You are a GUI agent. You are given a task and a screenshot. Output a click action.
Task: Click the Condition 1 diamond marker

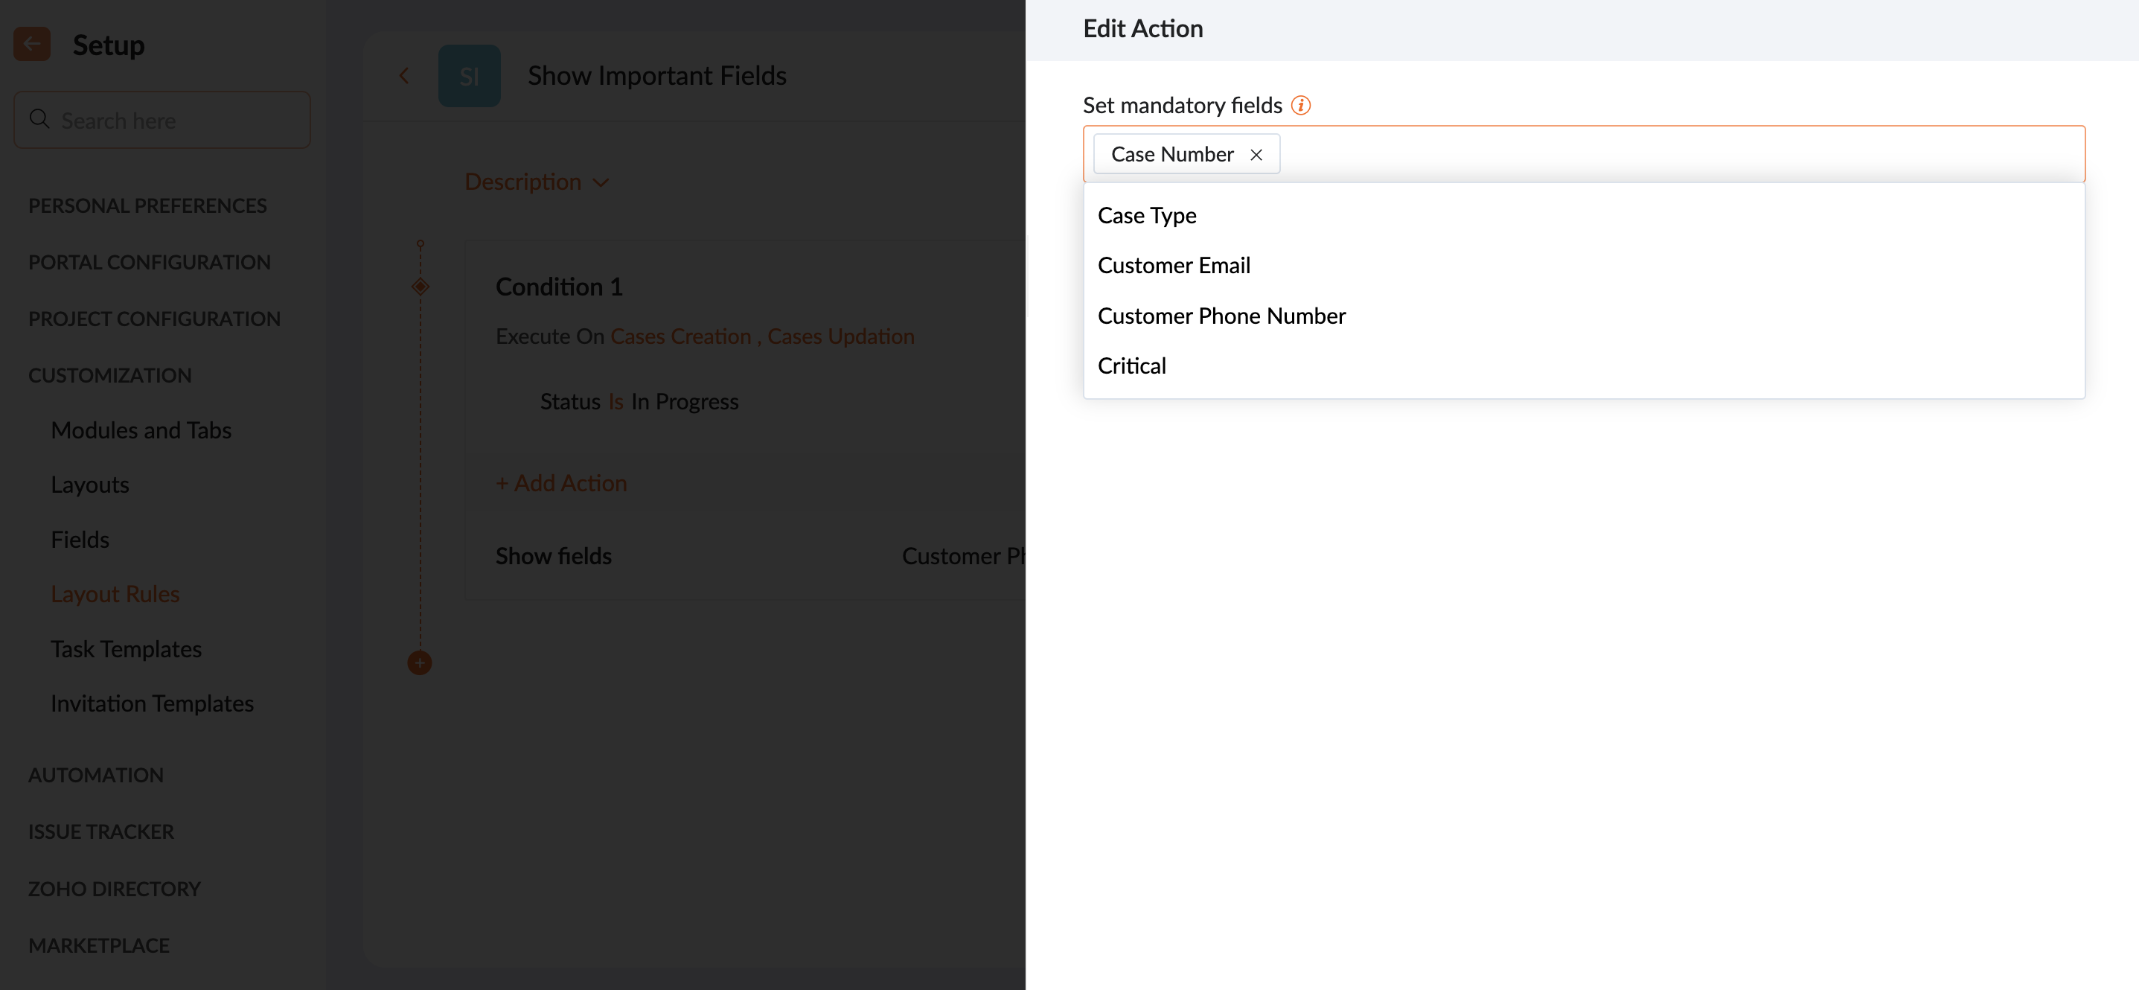(x=421, y=287)
